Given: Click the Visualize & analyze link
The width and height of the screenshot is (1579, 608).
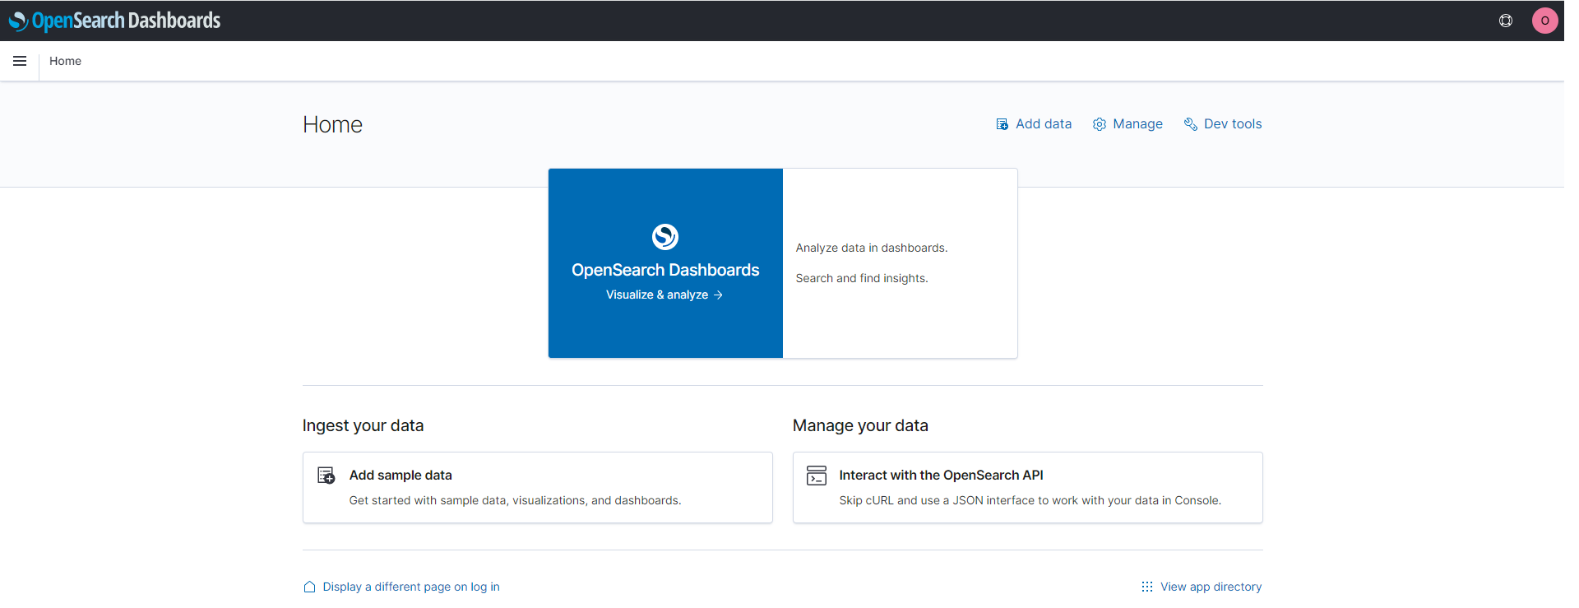Looking at the screenshot, I should 664,295.
